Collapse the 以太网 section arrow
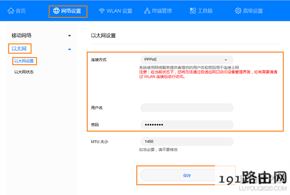290x195 pixels. [x=69, y=49]
